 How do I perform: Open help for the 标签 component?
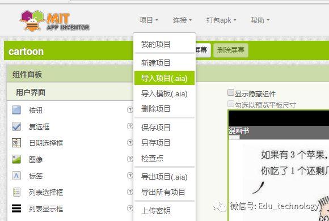click(x=130, y=175)
